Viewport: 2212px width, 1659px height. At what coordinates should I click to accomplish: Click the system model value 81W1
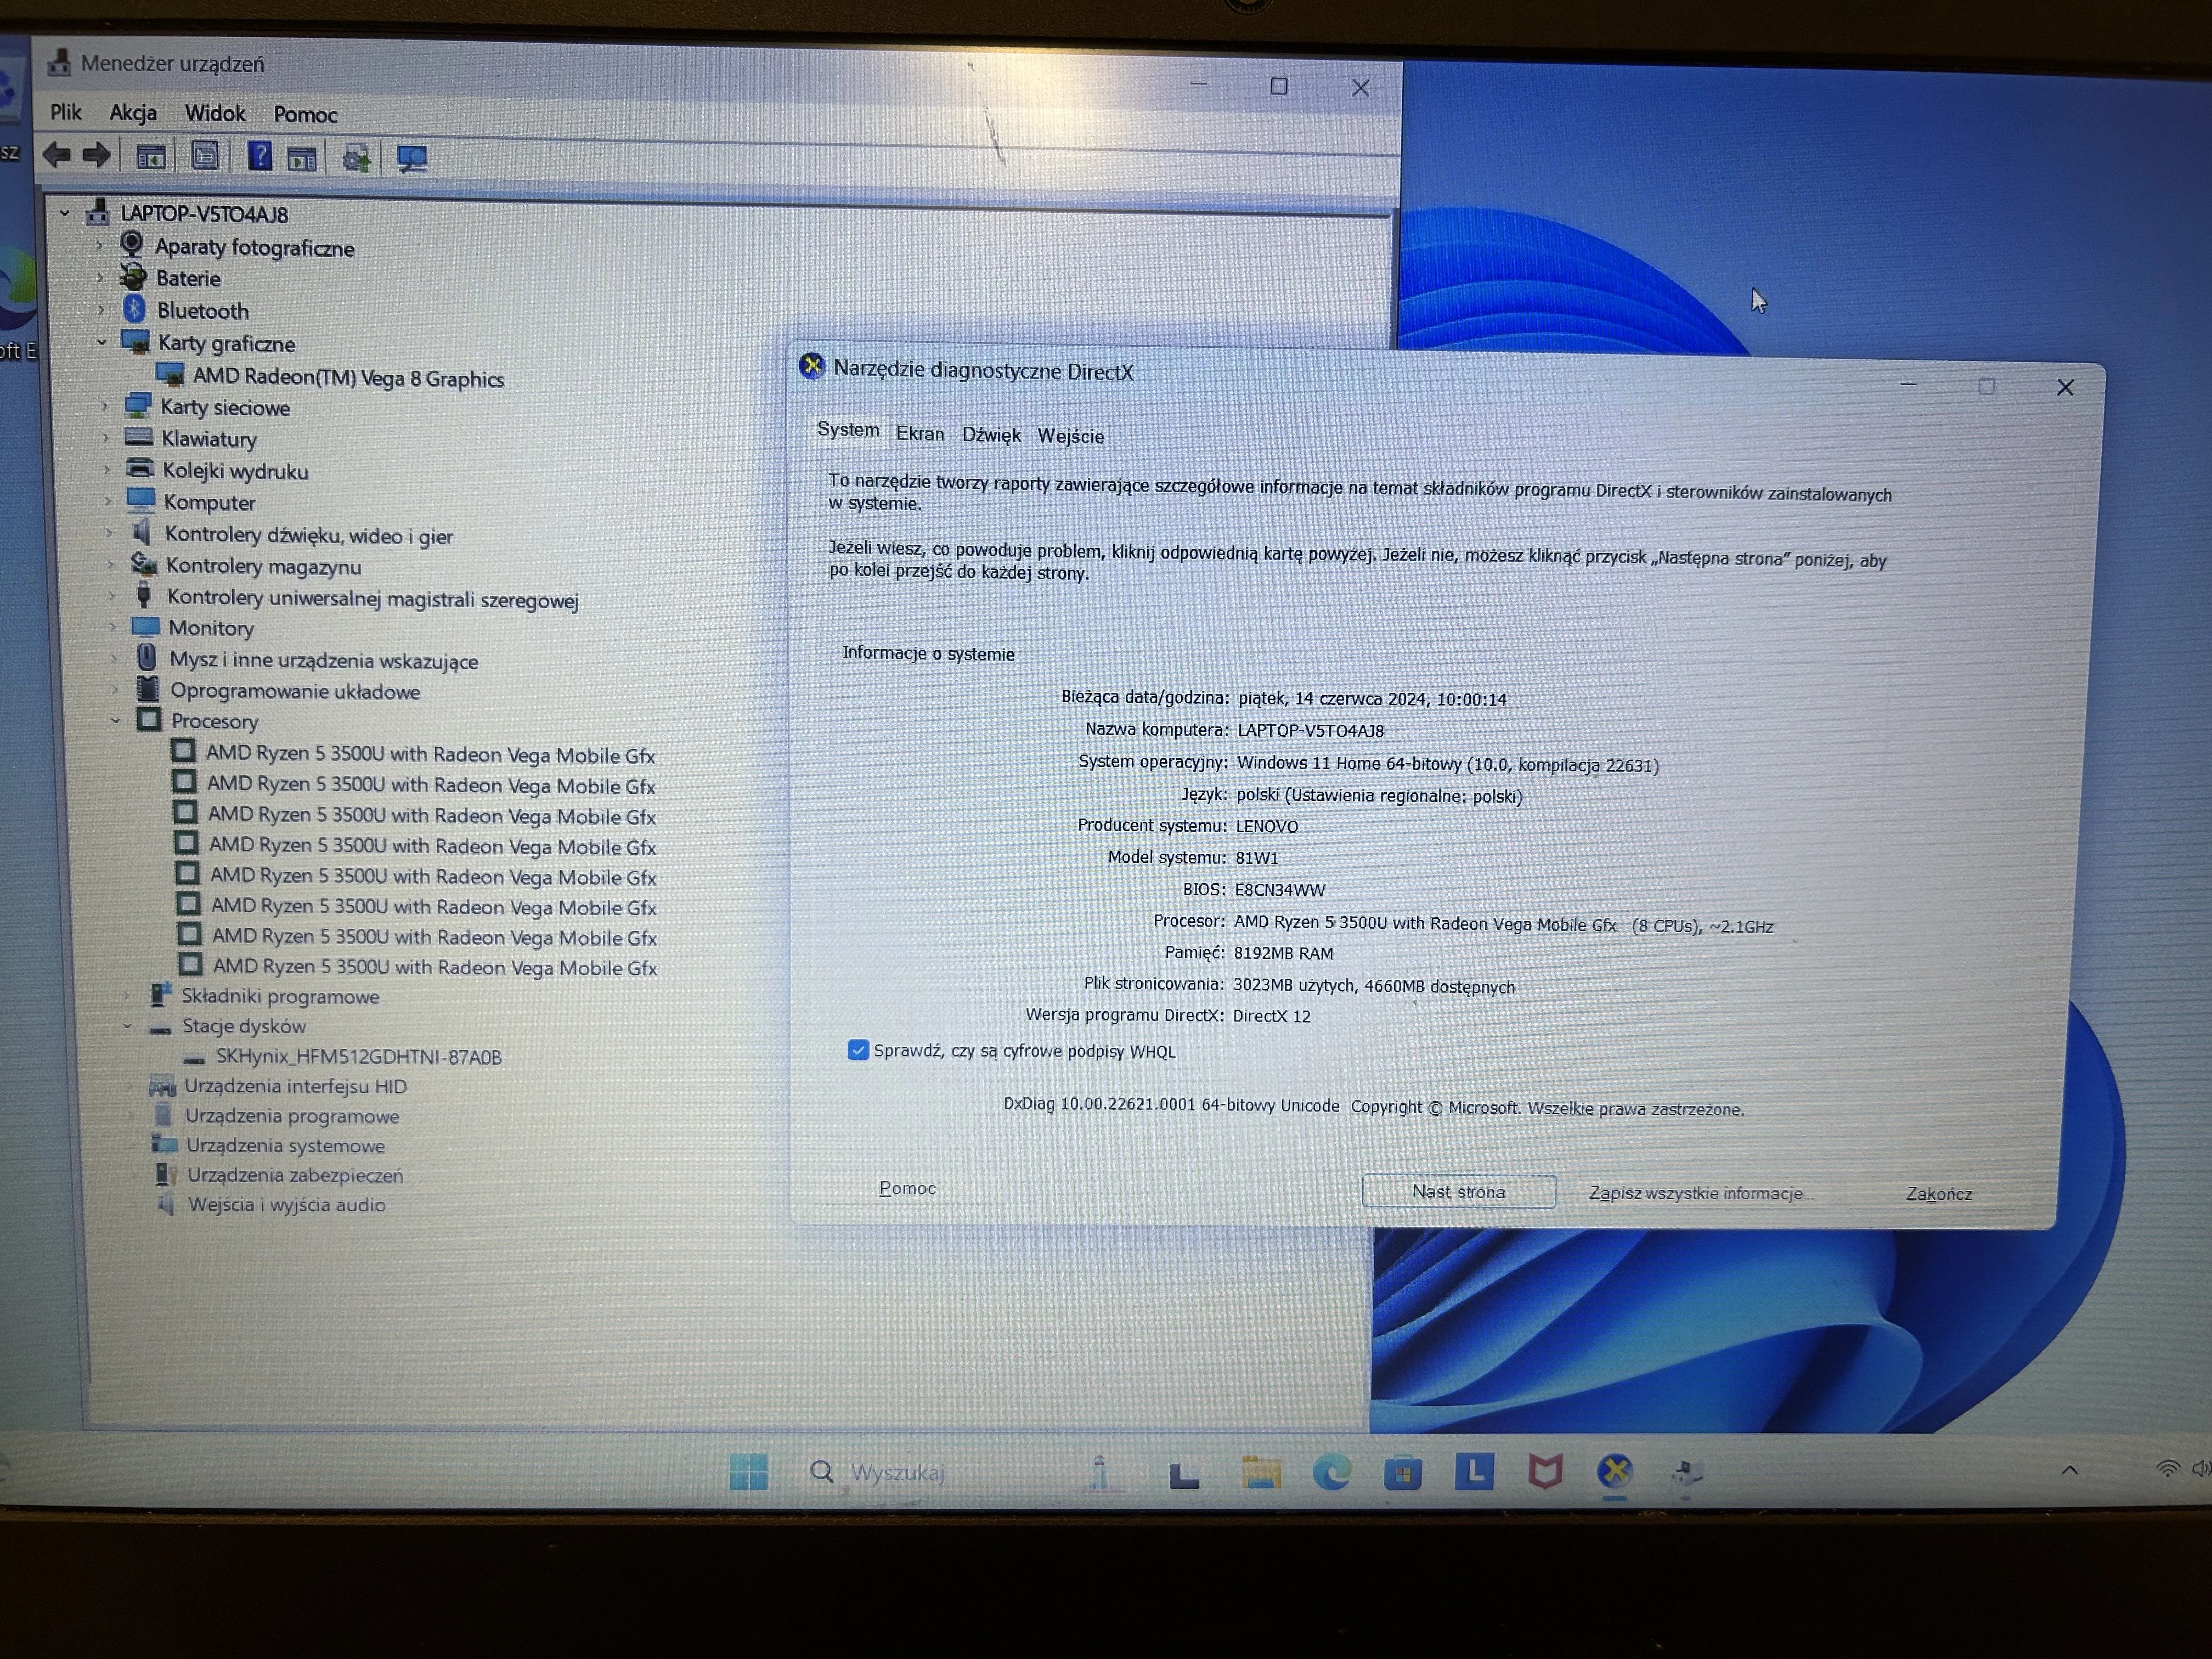point(1256,857)
